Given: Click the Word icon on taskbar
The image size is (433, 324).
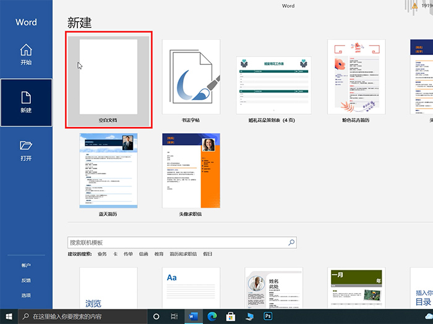Looking at the screenshot, I should click(193, 316).
